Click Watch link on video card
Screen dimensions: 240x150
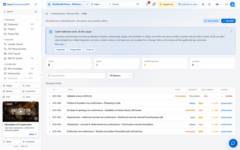pos(33,134)
